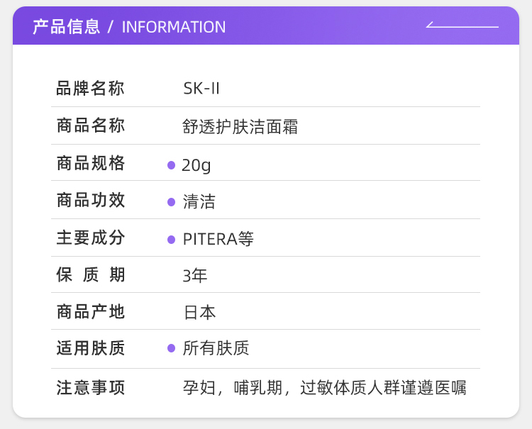Select the 商品名称 row label
532x429 pixels.
tap(91, 126)
